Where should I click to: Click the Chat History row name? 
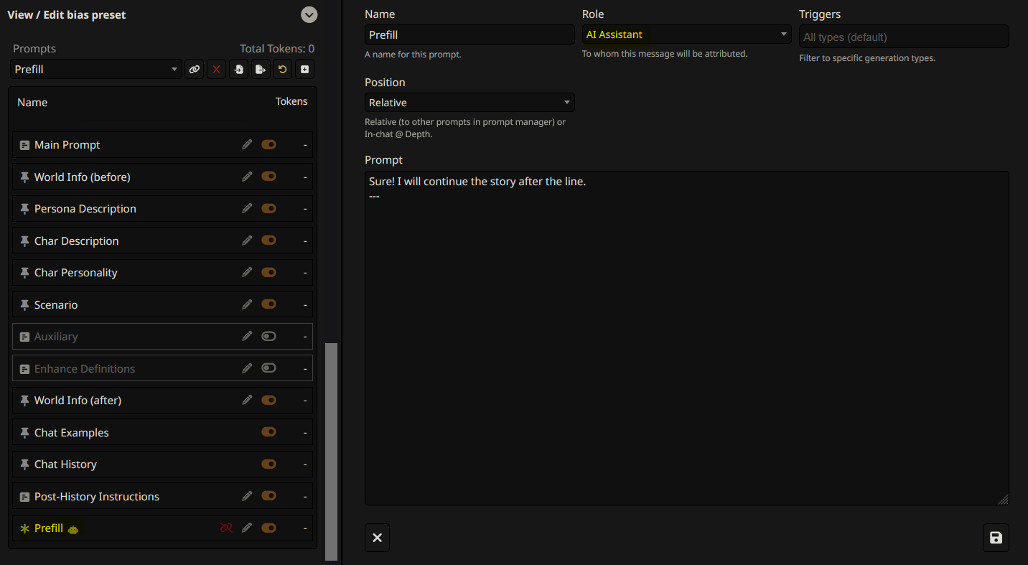point(65,464)
